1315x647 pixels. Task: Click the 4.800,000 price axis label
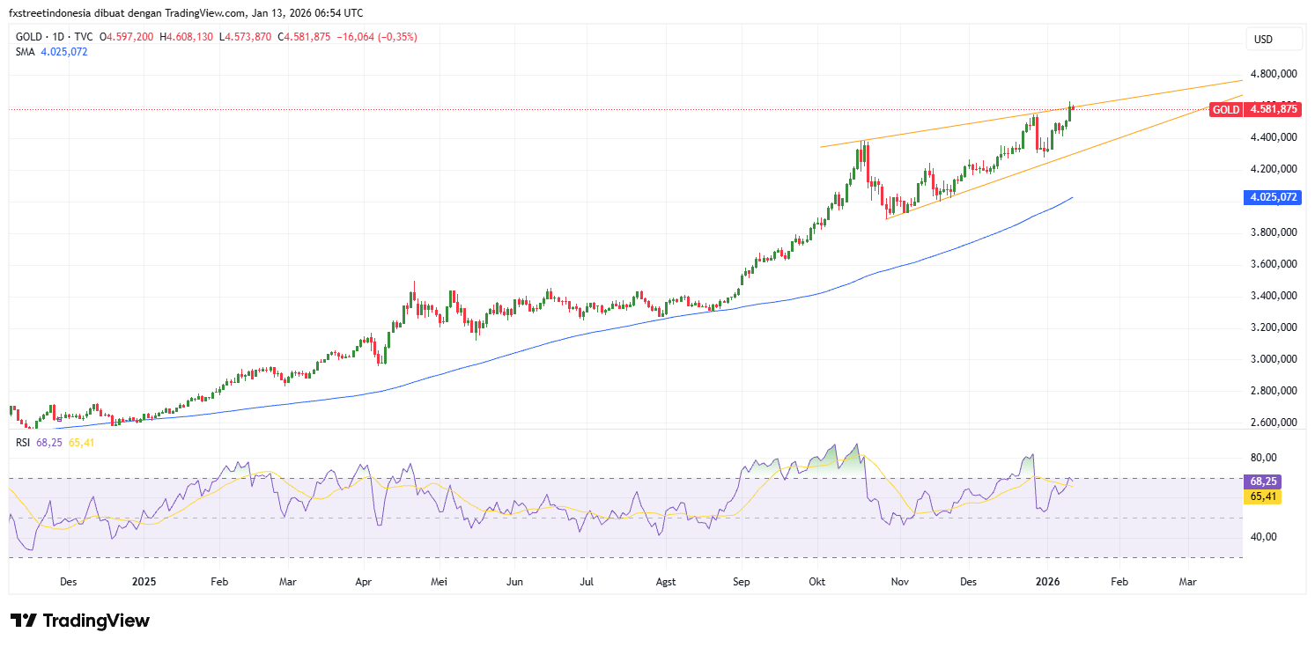coord(1274,74)
